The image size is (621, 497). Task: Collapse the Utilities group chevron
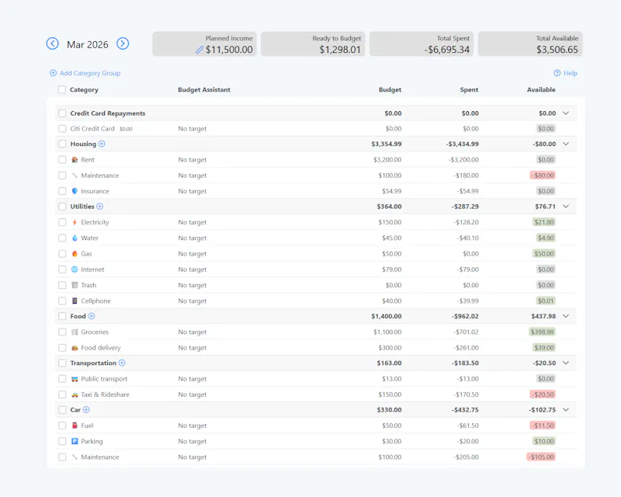(x=566, y=207)
